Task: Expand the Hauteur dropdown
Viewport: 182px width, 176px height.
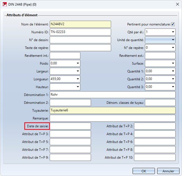Action: tap(78, 87)
